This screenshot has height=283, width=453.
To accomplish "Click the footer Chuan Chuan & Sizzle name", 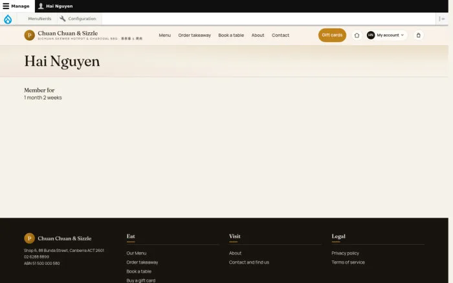I will (65, 238).
